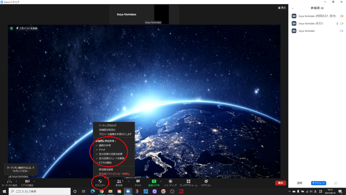Click SN avatar of Seiya Nishidate (共同ホスト, 自分)
This screenshot has height=195, width=346.
click(294, 16)
